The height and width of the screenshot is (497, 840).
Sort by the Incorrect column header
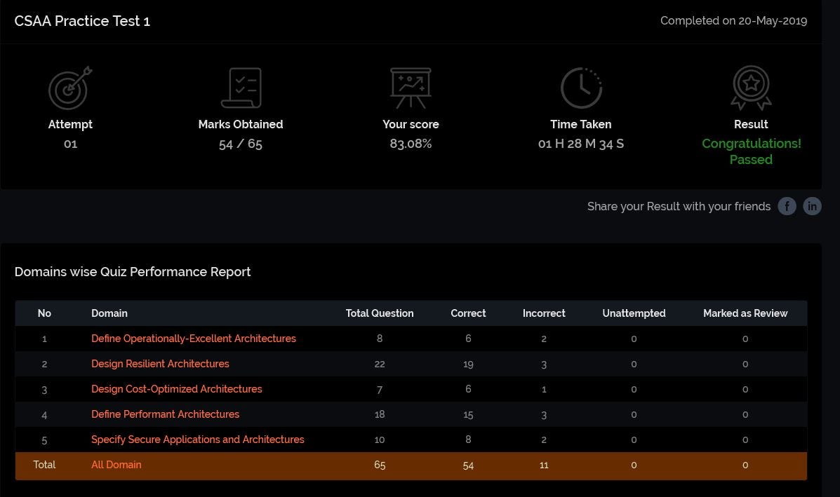[544, 313]
